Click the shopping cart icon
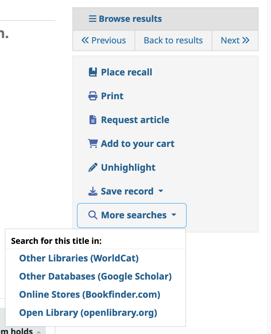 (93, 144)
